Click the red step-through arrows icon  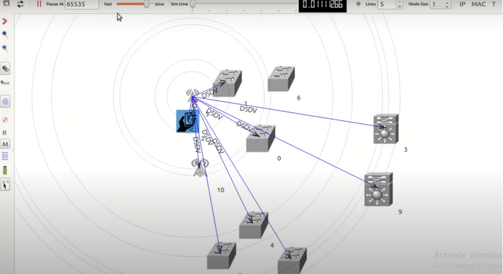[x=5, y=21]
